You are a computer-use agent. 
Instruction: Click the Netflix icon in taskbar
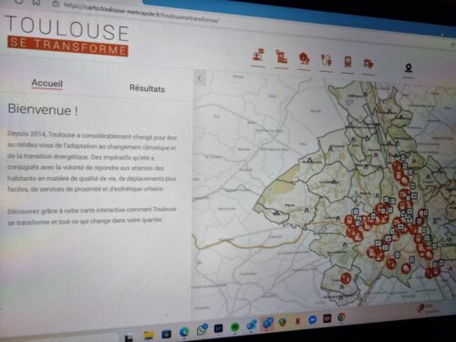297,321
